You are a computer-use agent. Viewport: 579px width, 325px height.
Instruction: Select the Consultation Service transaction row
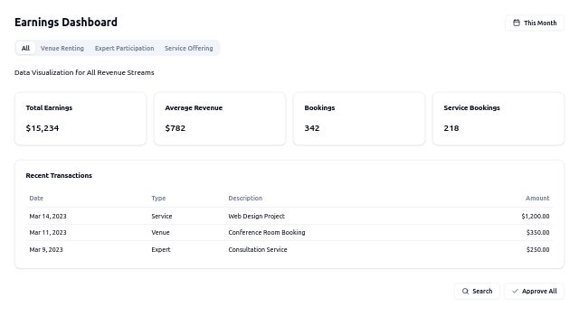point(289,249)
